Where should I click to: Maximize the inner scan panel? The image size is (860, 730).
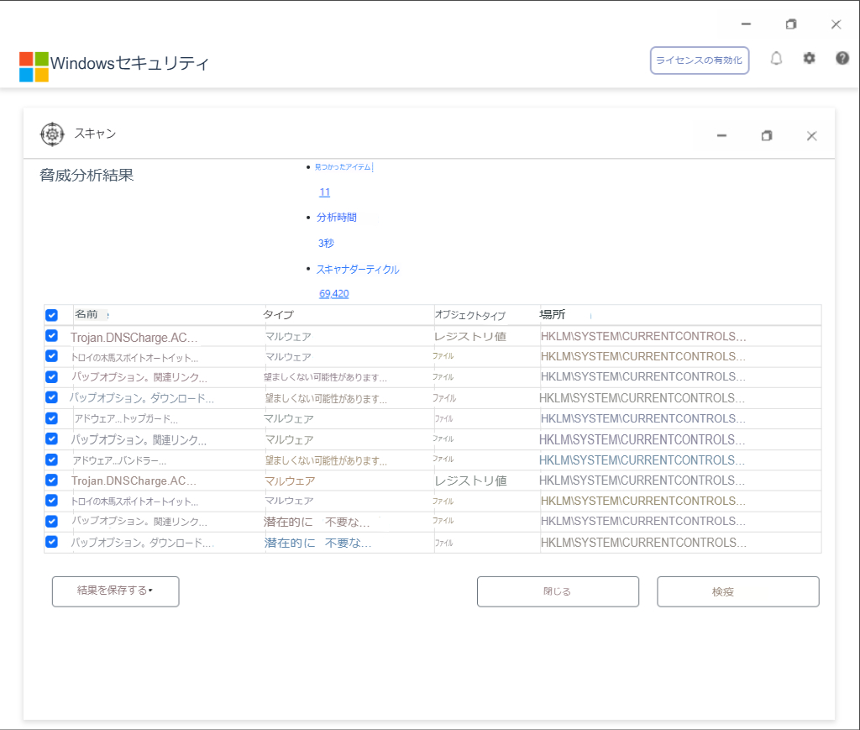click(766, 136)
